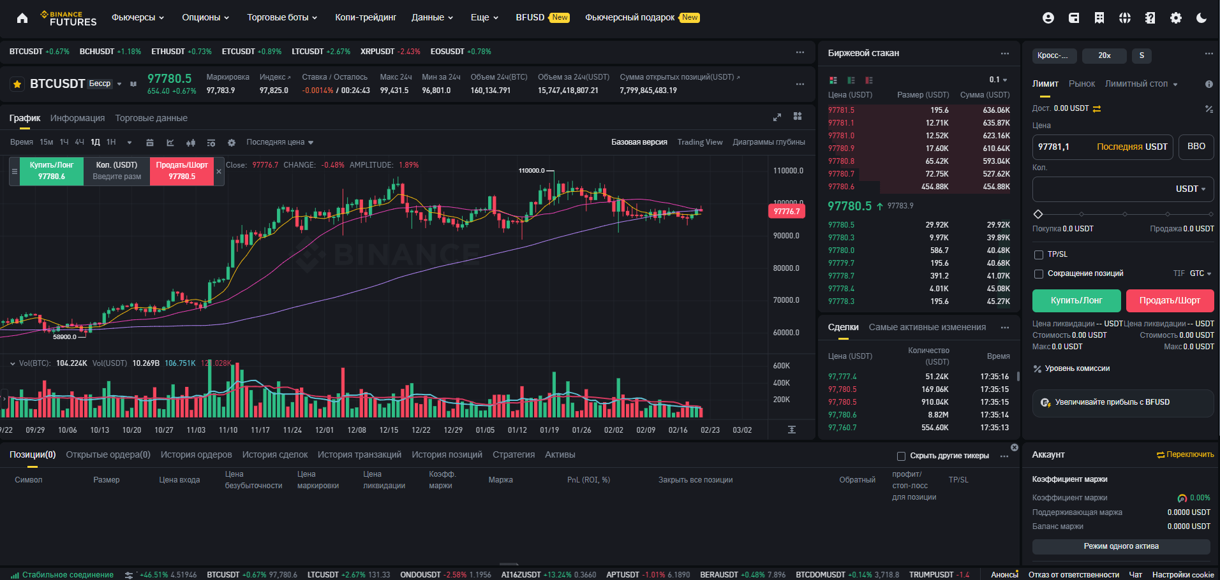Check Скрыть другие тикеры option

click(901, 456)
